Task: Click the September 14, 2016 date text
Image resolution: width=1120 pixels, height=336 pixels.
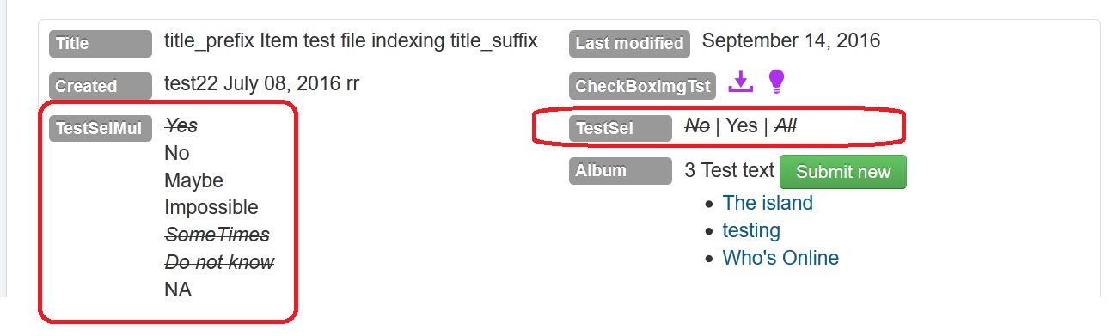Action: tap(791, 40)
